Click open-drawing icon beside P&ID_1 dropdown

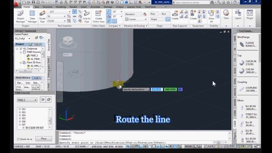tap(43, 99)
